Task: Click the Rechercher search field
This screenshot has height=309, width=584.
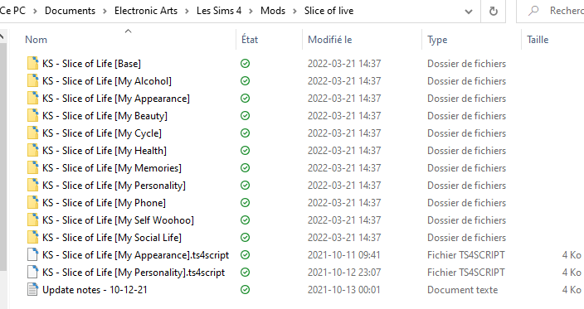Action: (x=550, y=11)
